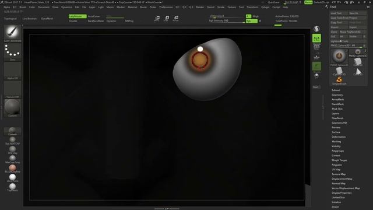The width and height of the screenshot is (373, 210).
Task: Open the Preferences menu
Action: (x=166, y=7)
